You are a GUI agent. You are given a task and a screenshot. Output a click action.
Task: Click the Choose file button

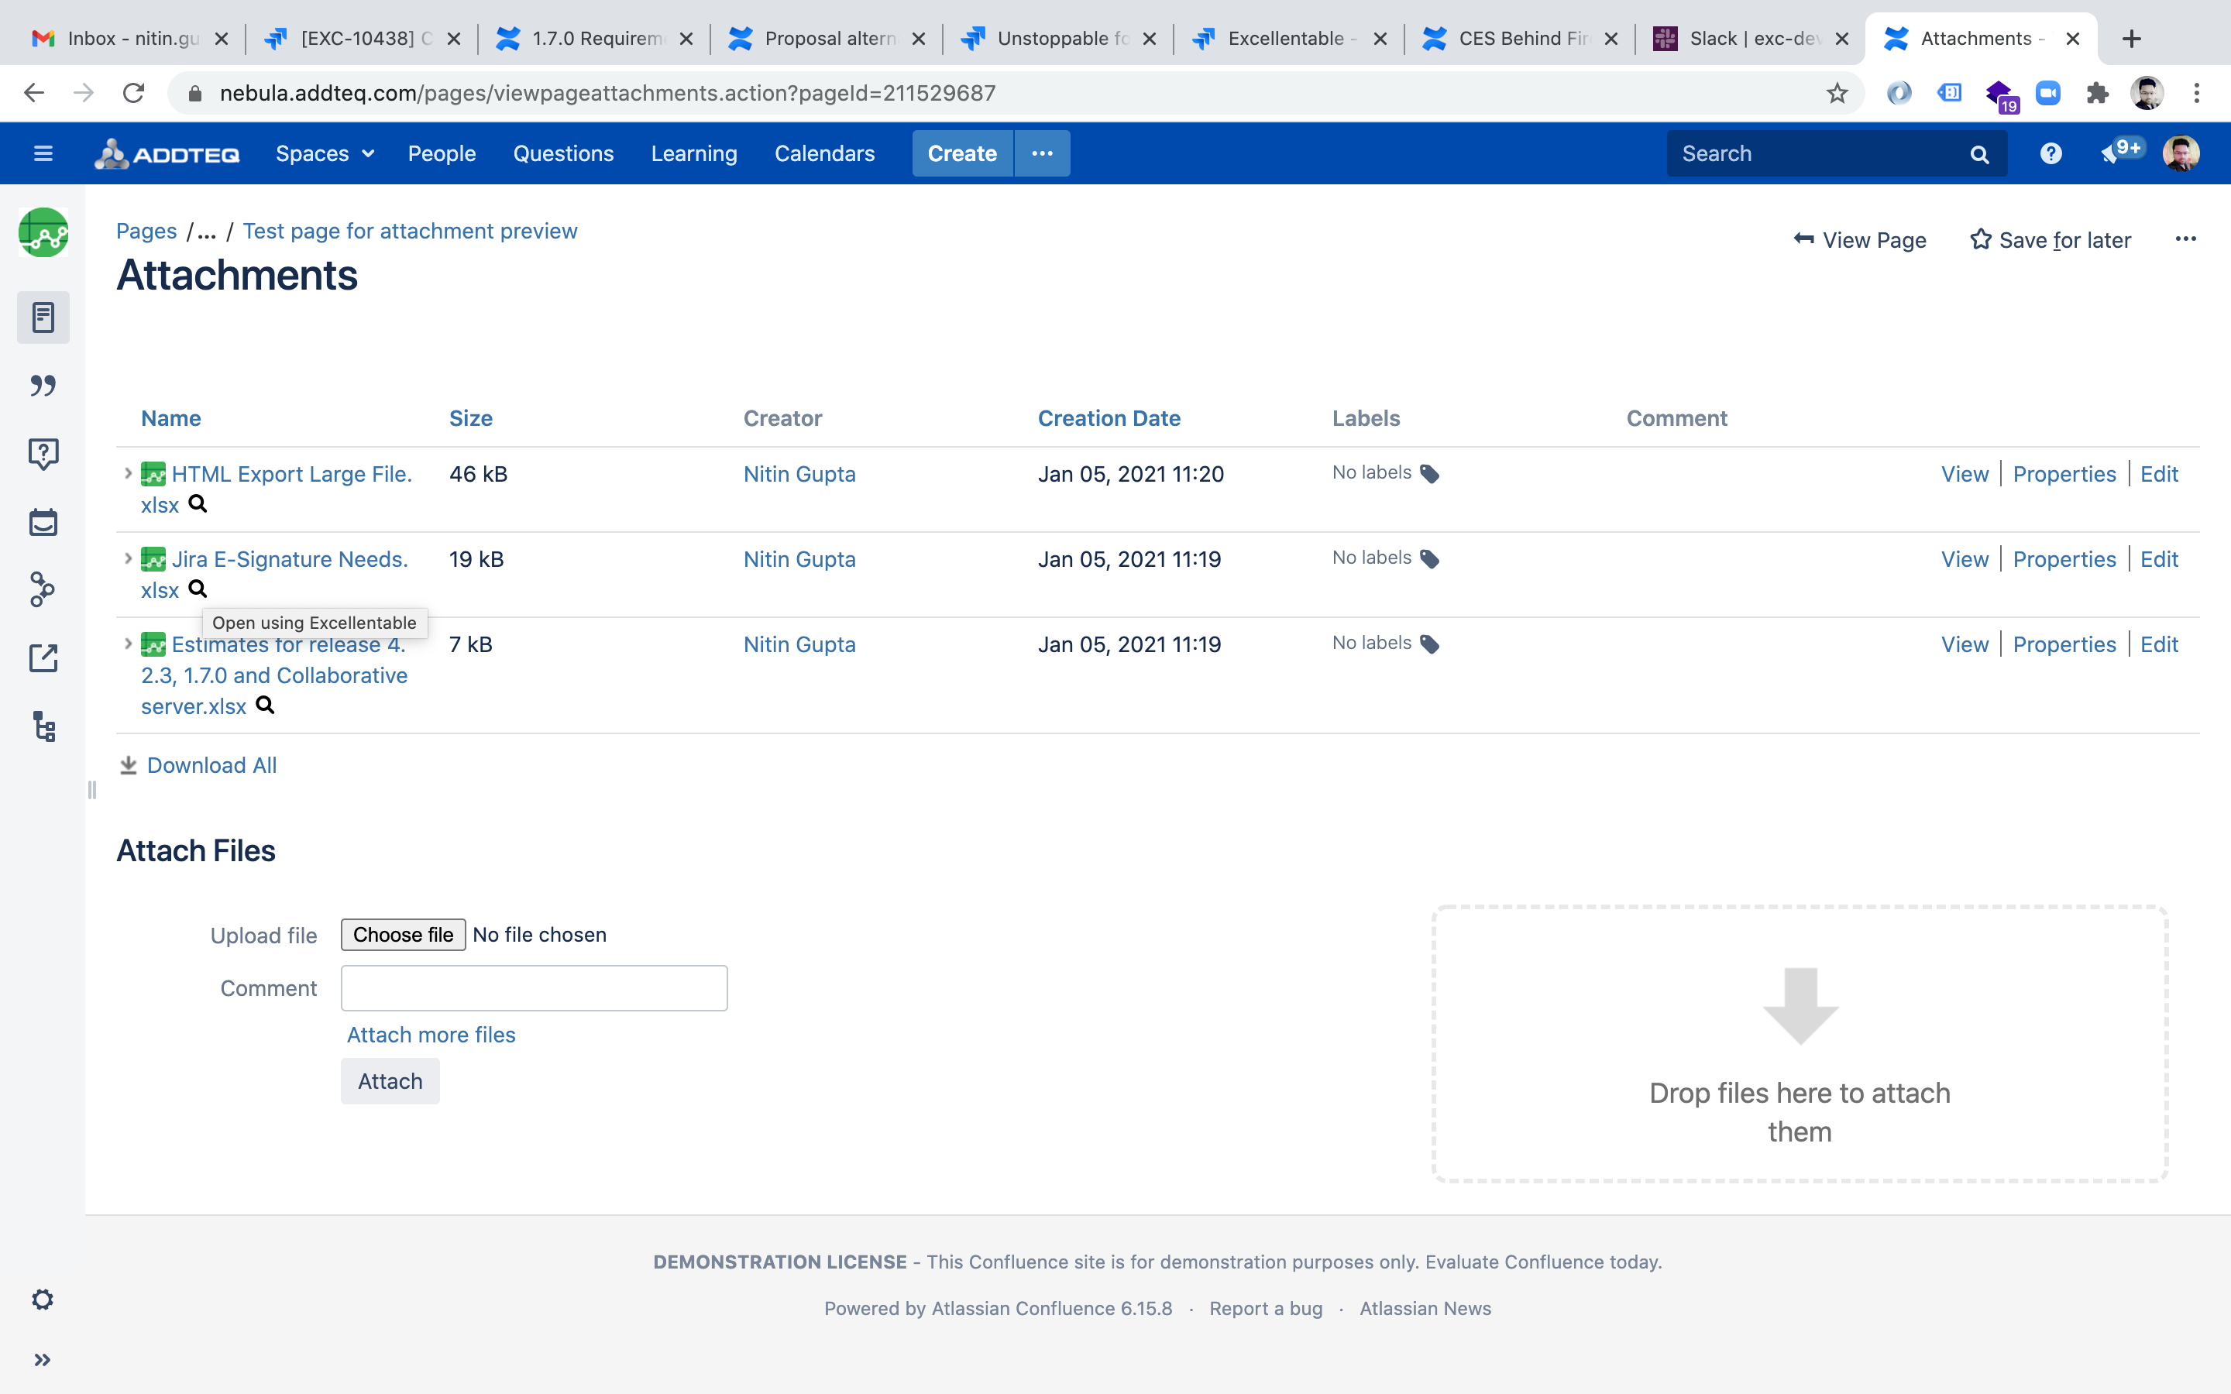[403, 935]
